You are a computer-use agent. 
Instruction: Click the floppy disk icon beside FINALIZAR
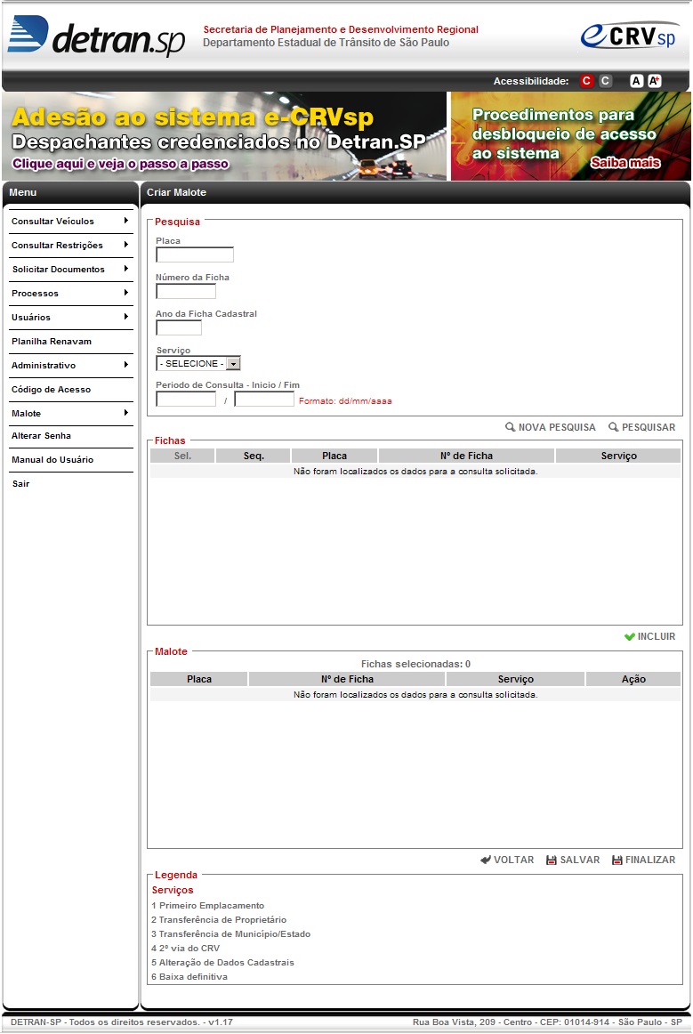coord(617,860)
